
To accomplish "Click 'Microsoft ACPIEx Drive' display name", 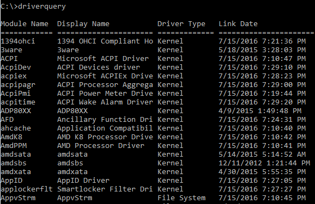I will click(x=105, y=76).
